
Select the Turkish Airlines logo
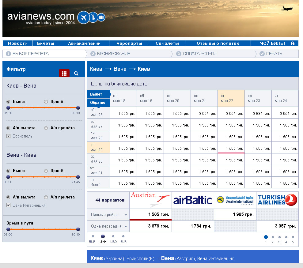click(277, 200)
